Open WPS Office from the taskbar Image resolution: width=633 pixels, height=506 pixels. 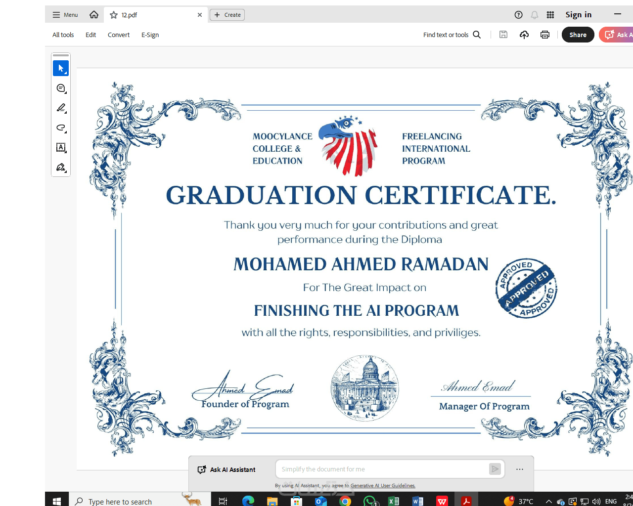[x=442, y=501]
